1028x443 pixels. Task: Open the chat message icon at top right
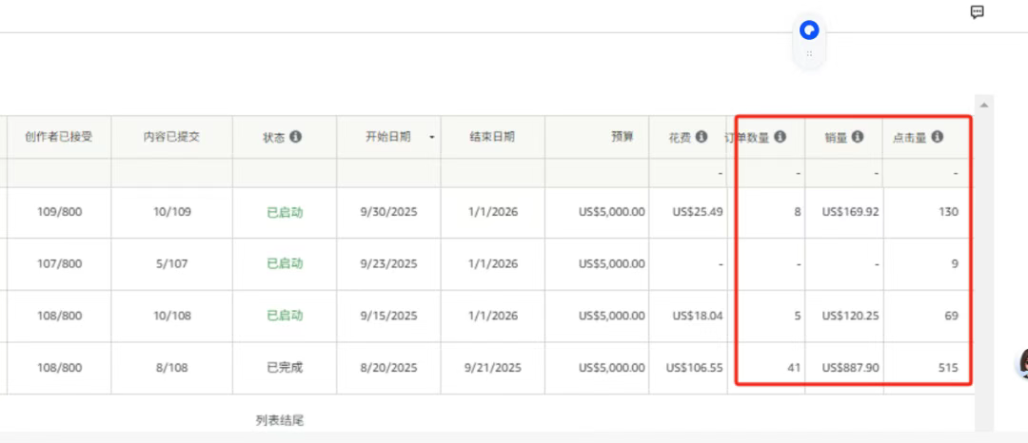coord(977,12)
